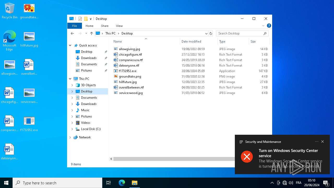Screen dimensions: 334x188
Task: Select the dateanyone document on desktop
Action: click(x=10, y=152)
